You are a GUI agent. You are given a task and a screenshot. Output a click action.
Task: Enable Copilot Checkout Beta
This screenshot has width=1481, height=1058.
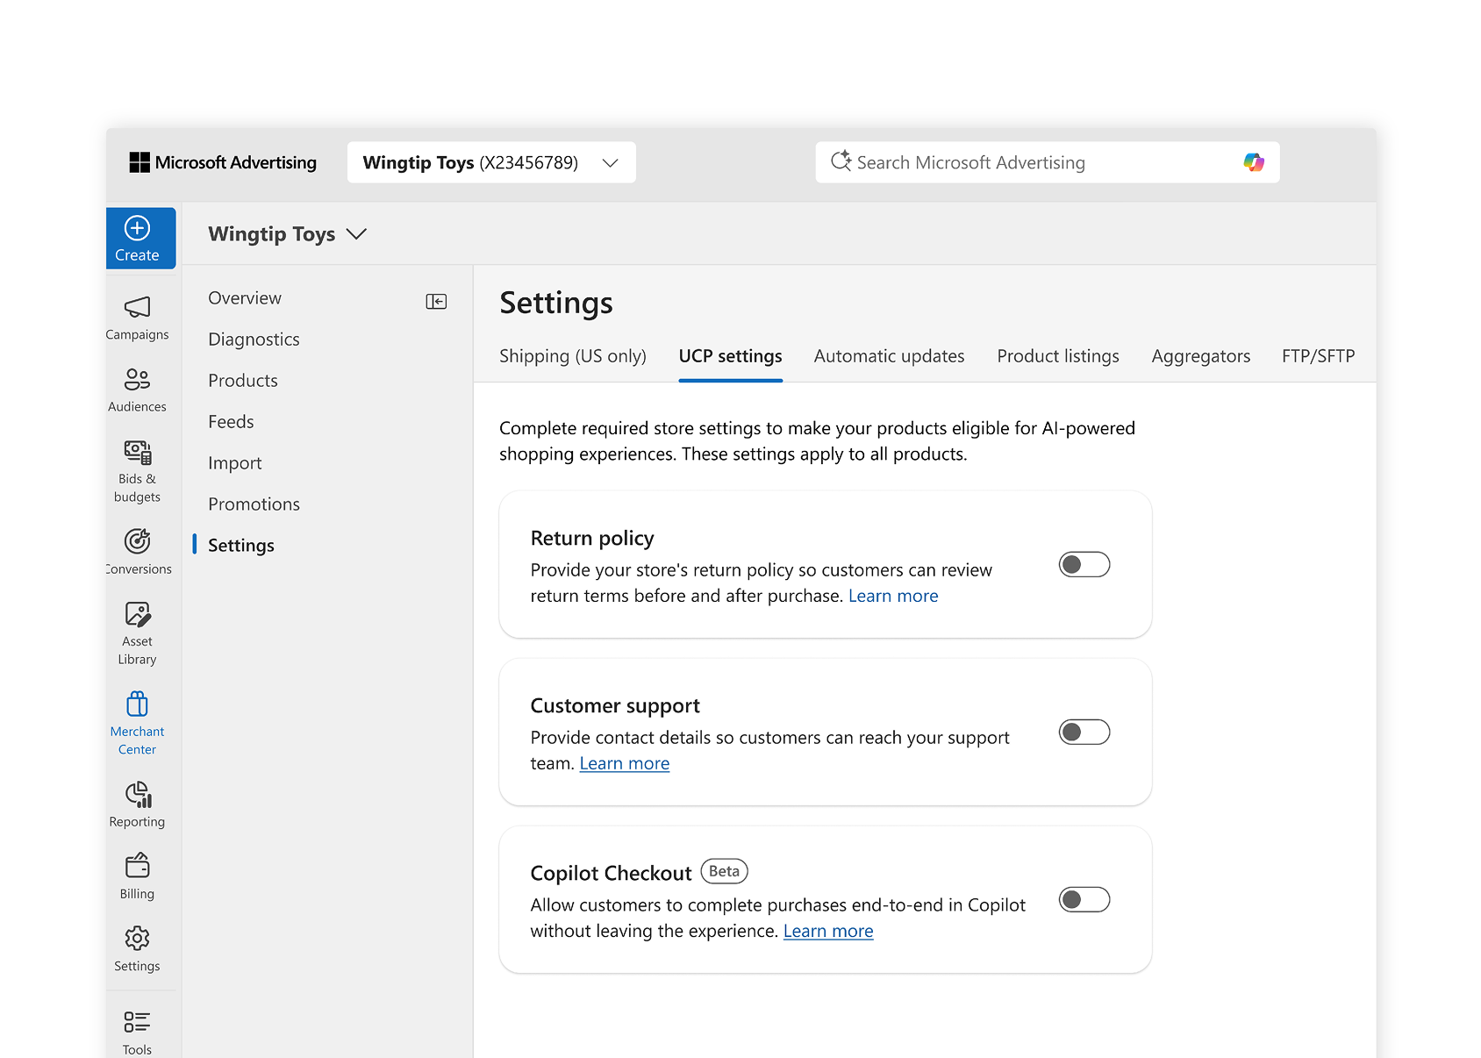(1084, 899)
